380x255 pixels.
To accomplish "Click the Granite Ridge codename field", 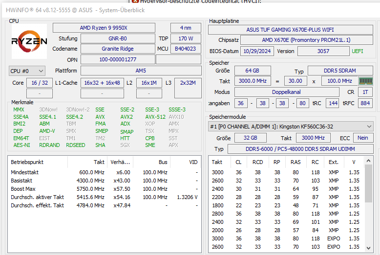I will [x=118, y=49].
